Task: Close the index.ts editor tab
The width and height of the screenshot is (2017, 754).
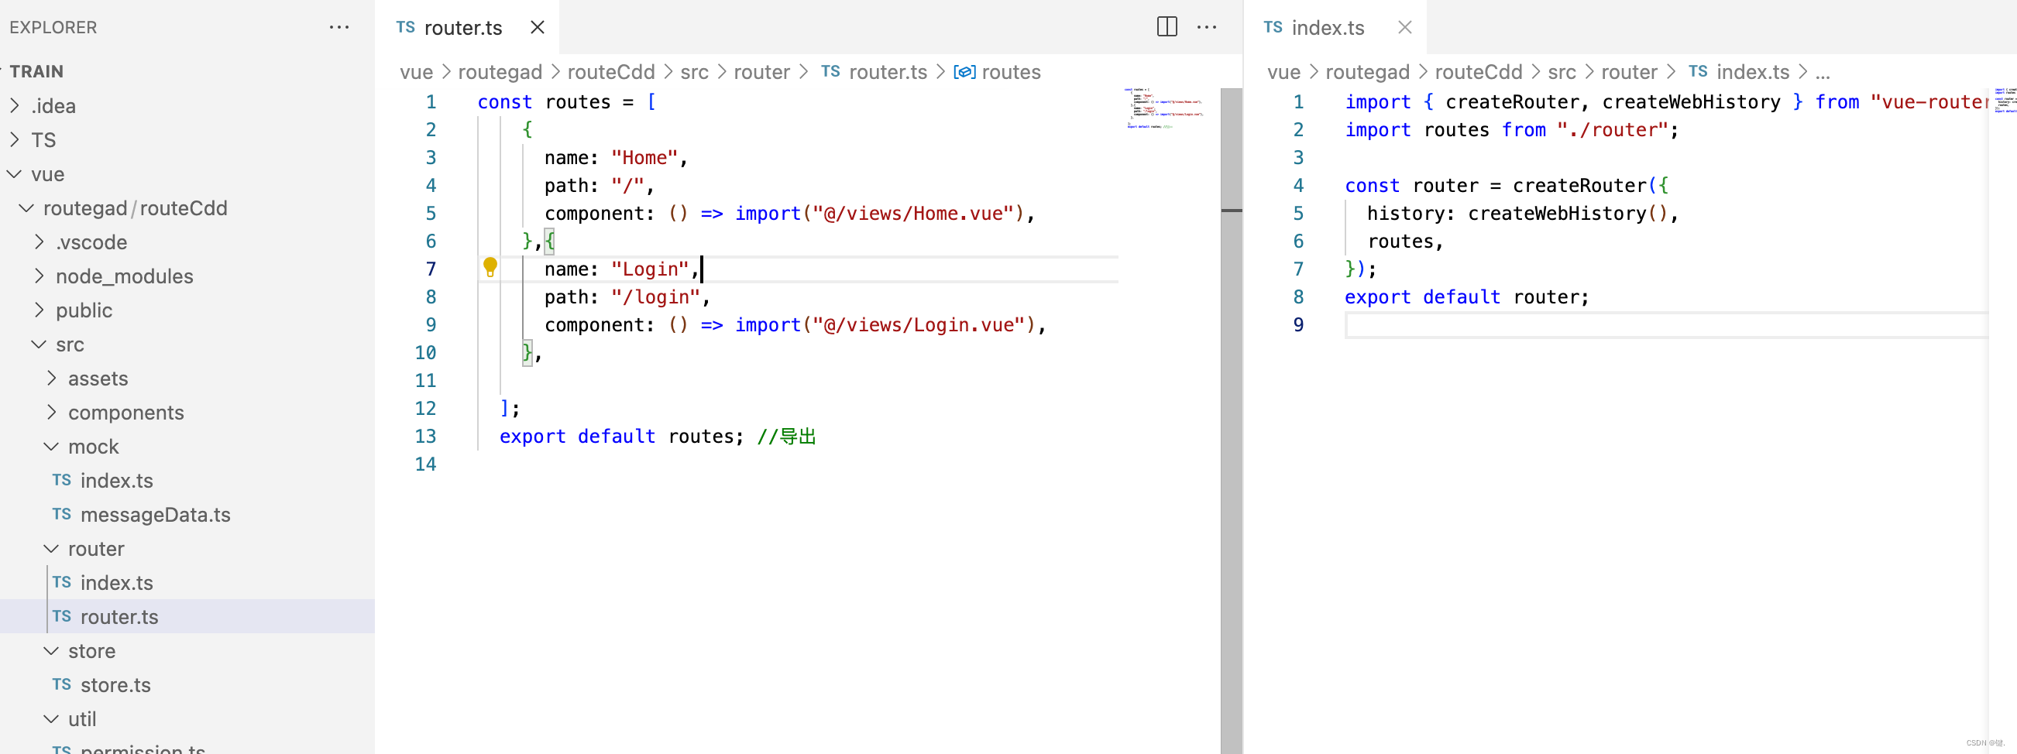Action: click(1404, 27)
